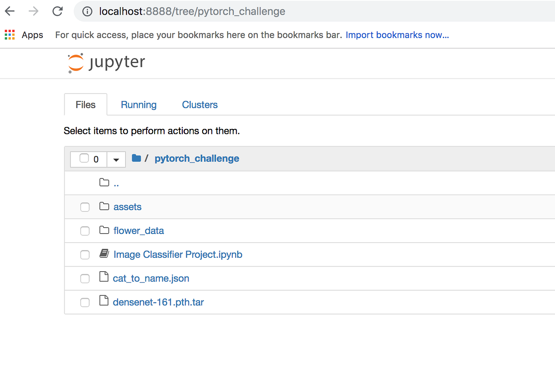
Task: Toggle the select-all checkbox in the header
Action: (x=84, y=158)
